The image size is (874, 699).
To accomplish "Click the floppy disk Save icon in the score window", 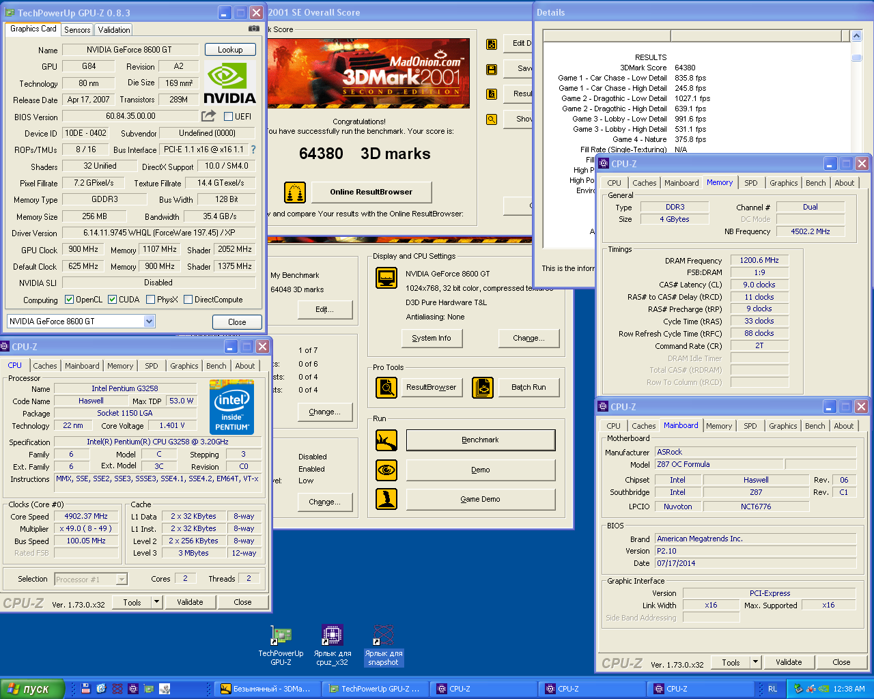I will 492,69.
